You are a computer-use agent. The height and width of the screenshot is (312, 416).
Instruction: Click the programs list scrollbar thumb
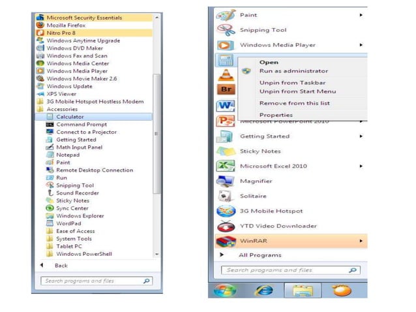point(156,134)
